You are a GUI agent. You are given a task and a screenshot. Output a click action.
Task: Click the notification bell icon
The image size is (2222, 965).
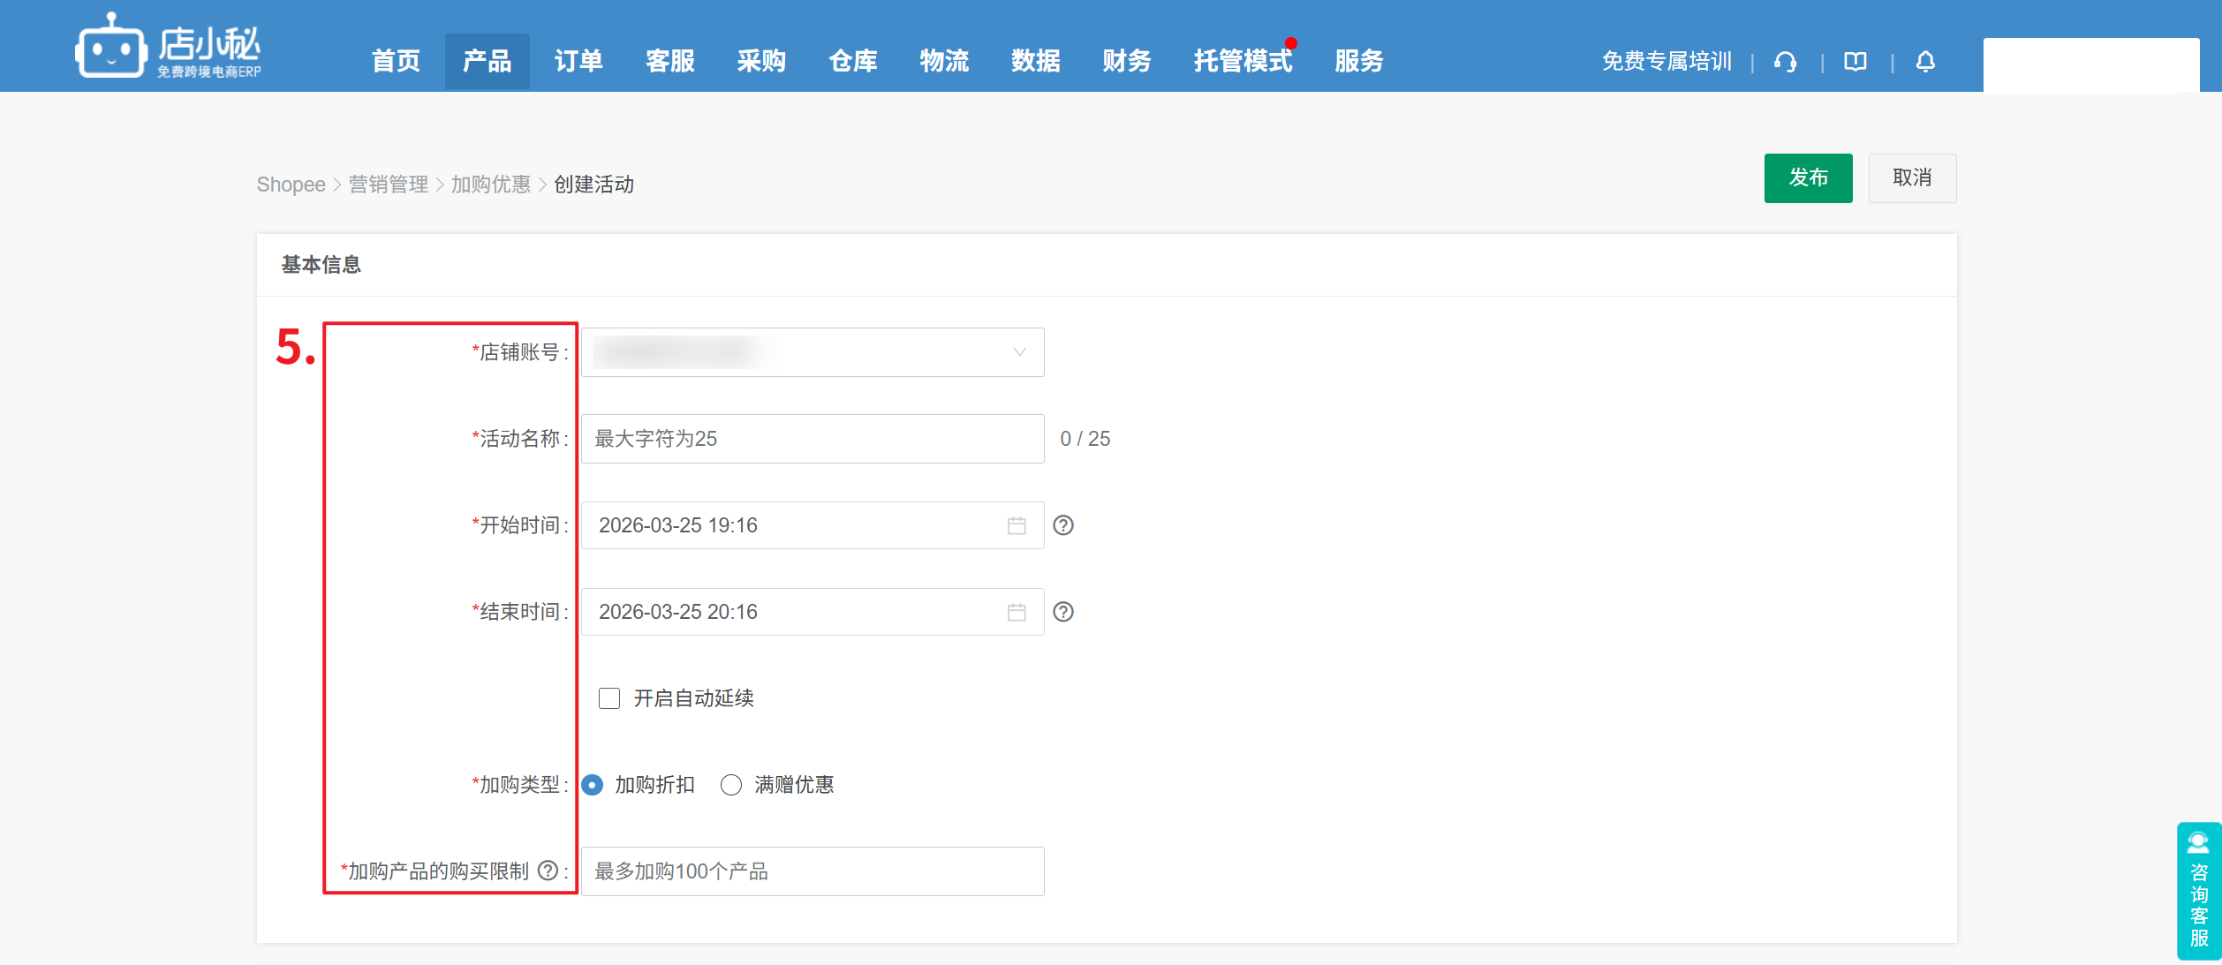(1925, 62)
